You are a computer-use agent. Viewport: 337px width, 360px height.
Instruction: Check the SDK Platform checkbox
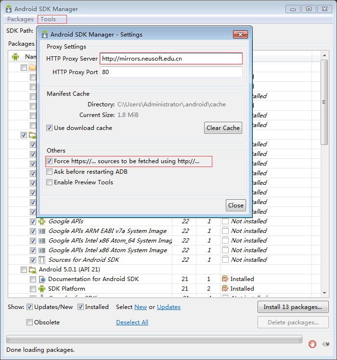[x=33, y=289]
